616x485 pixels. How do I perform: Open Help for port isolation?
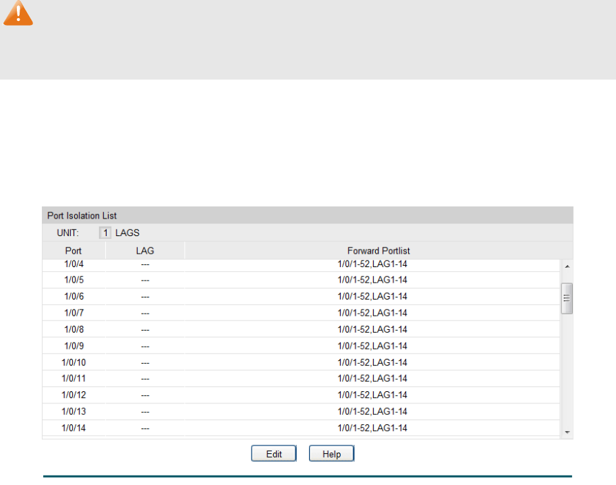tap(331, 453)
